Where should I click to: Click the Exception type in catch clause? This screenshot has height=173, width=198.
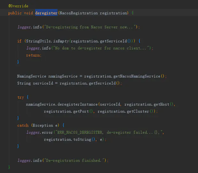(x=43, y=125)
